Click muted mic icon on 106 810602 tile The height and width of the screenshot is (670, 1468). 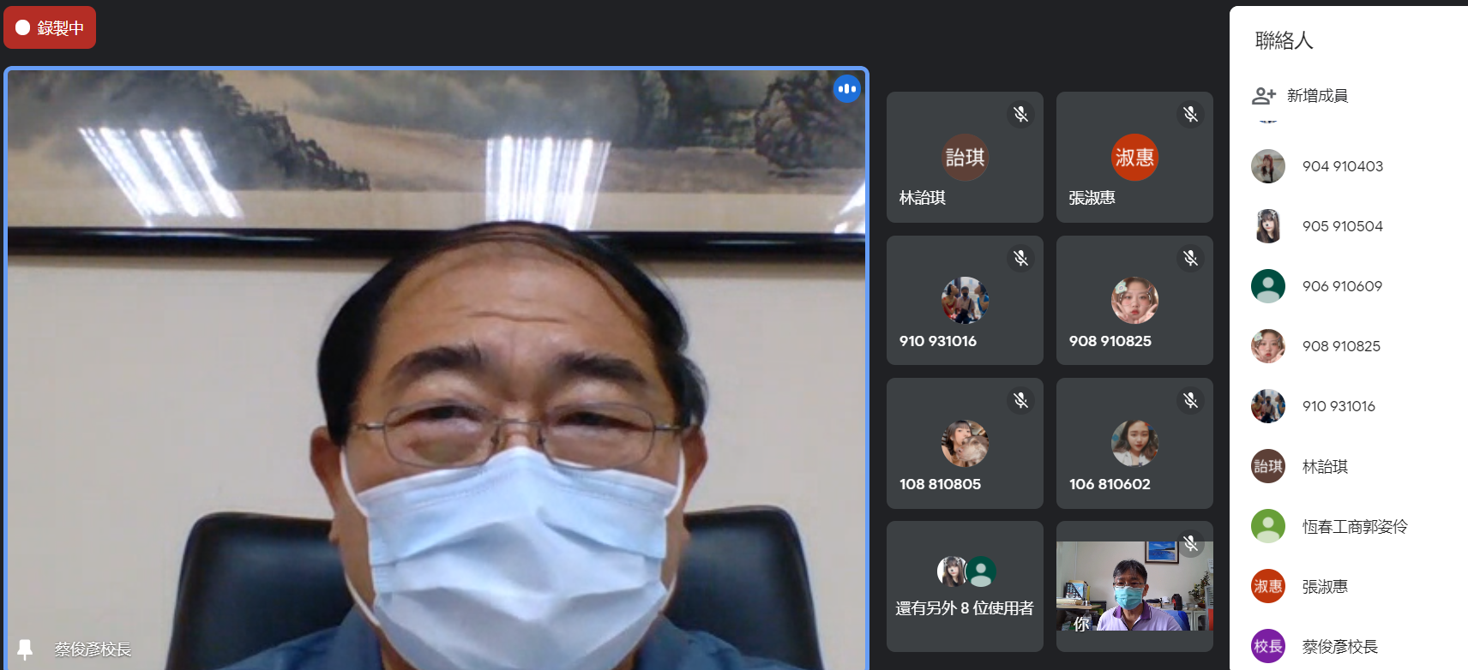tap(1190, 400)
